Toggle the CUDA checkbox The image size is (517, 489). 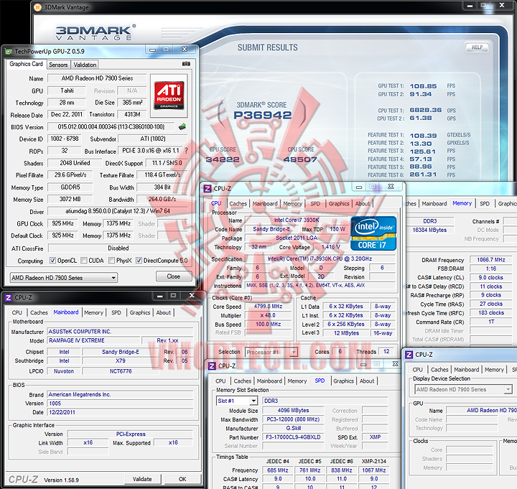[84, 261]
